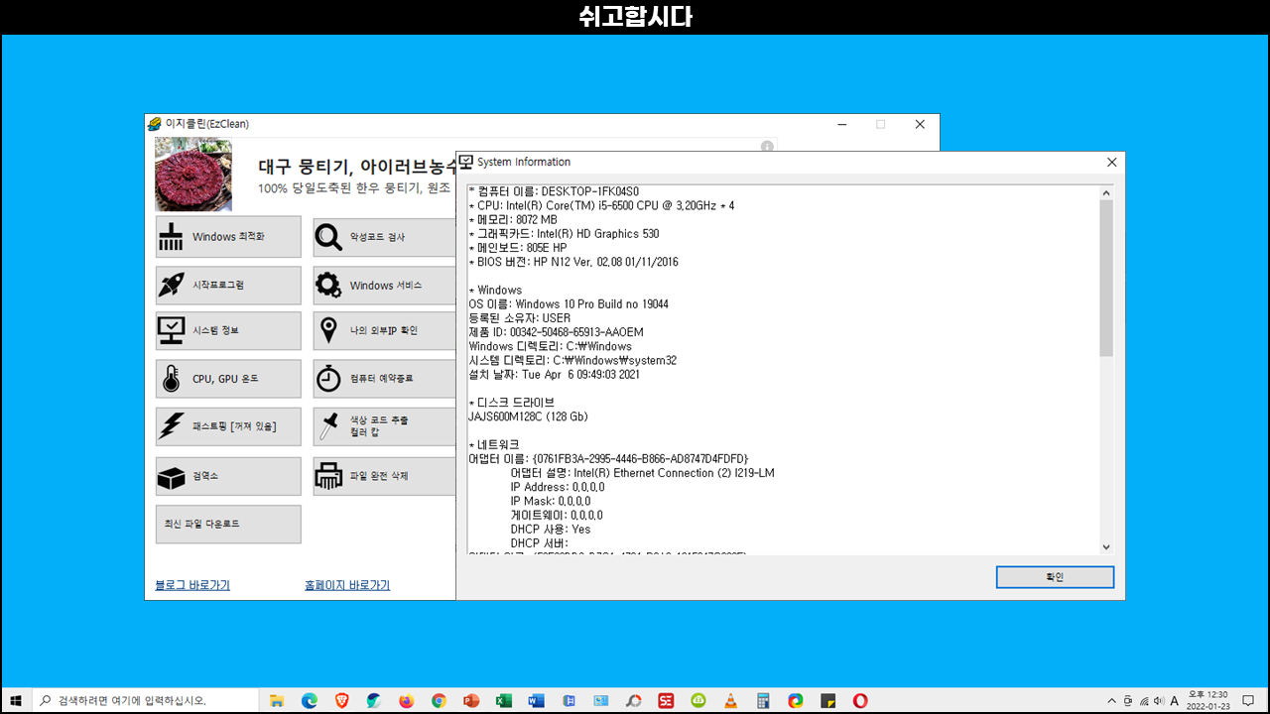Confirm System Information with 확인 button
1270x714 pixels.
pyautogui.click(x=1055, y=577)
